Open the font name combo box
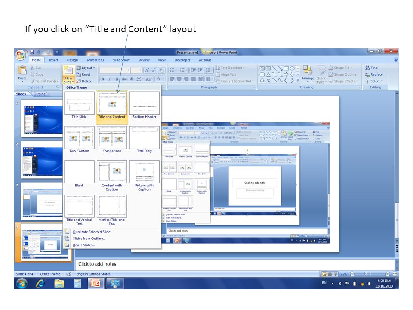Viewport: 413px width, 310px height. coord(115,70)
